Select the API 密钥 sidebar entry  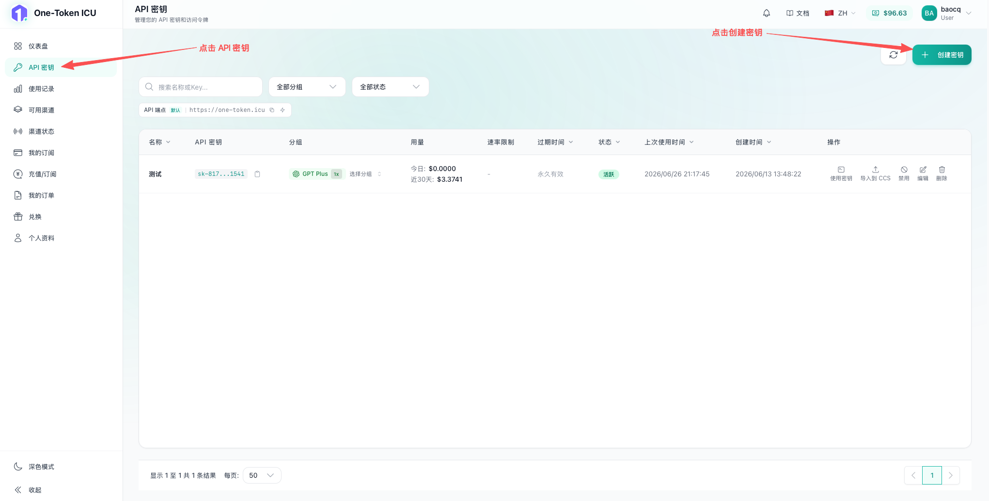pos(61,67)
